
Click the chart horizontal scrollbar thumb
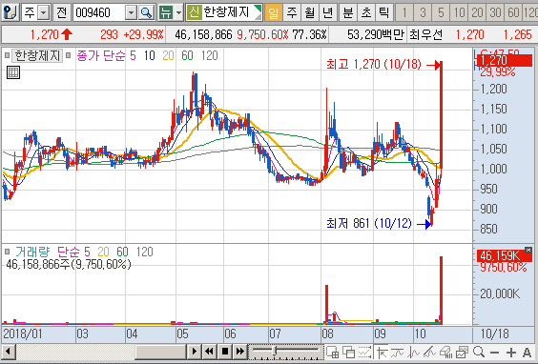[x=160, y=352]
